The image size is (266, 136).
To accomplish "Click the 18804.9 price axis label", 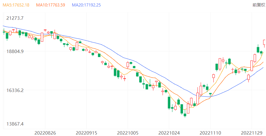I will [15, 51].
